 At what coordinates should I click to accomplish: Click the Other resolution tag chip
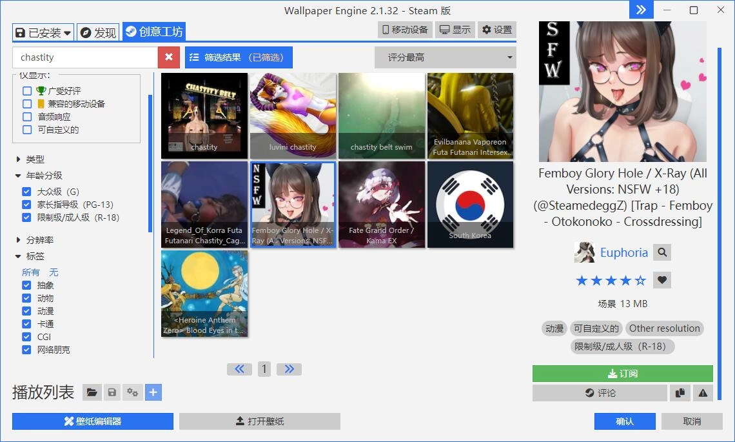[x=664, y=328]
